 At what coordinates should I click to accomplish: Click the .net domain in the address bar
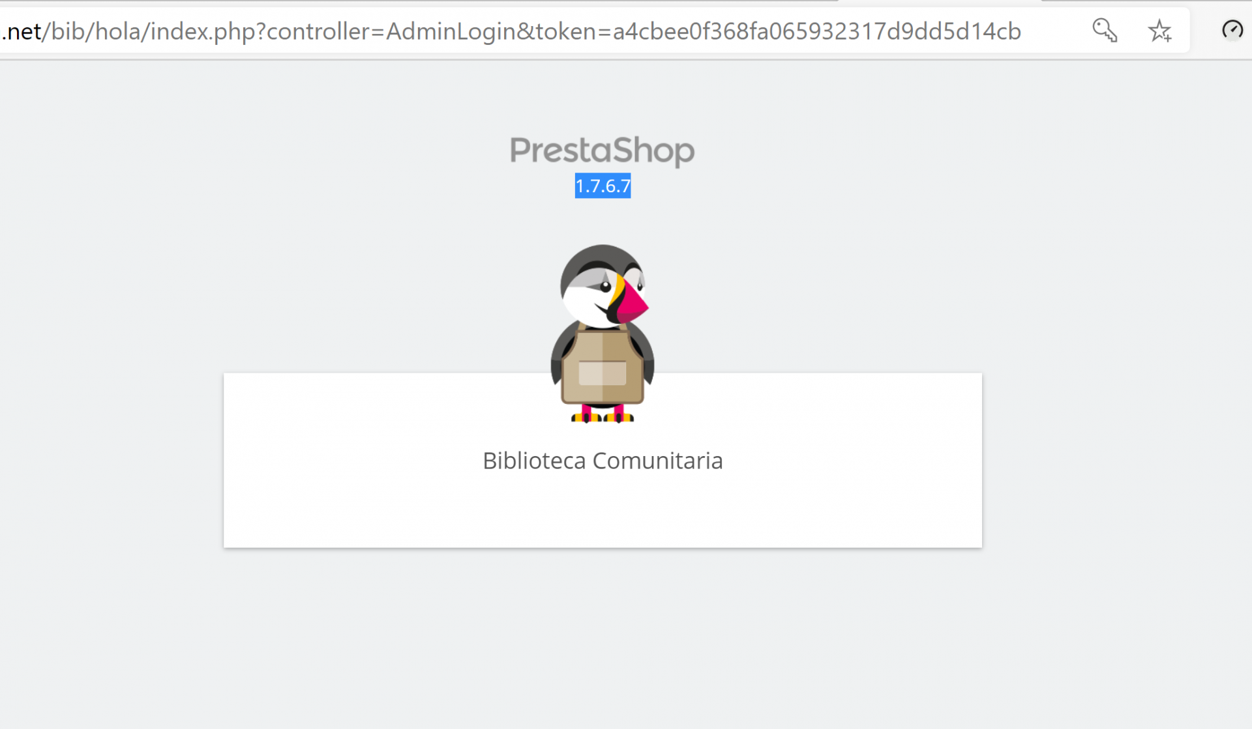[22, 31]
